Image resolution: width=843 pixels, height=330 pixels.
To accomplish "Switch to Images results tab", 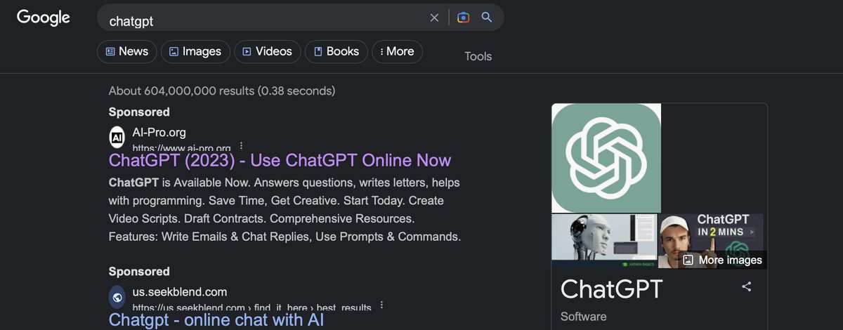I will tap(195, 51).
